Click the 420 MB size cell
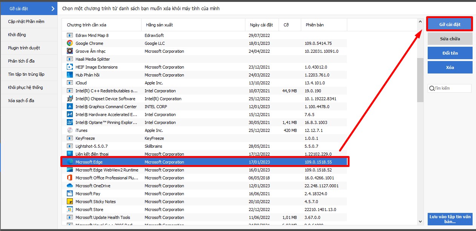Screen dimensions: 476x231 coord(290,130)
